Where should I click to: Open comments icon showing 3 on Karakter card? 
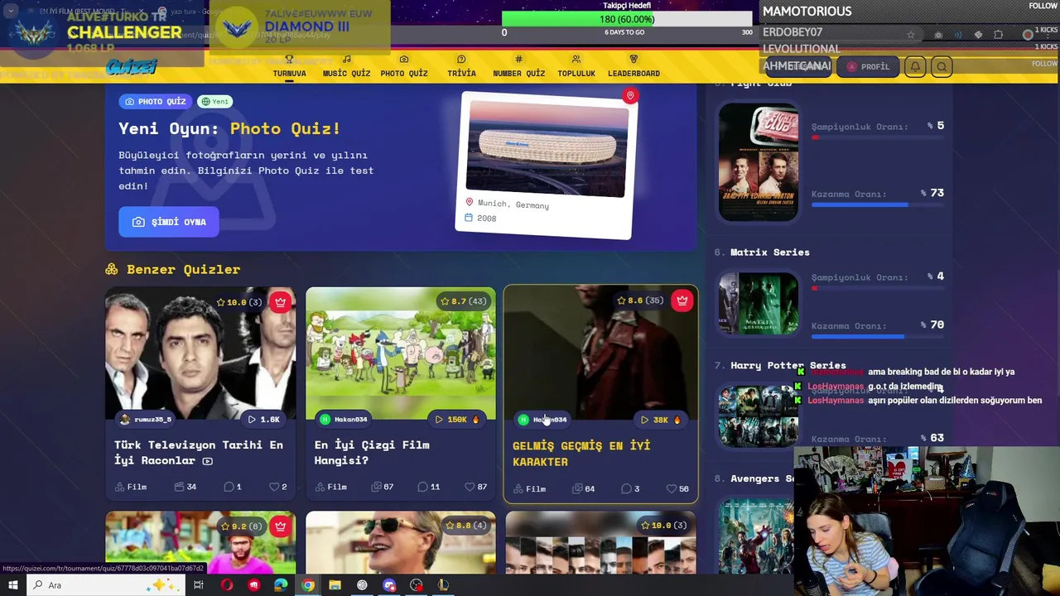pyautogui.click(x=626, y=488)
